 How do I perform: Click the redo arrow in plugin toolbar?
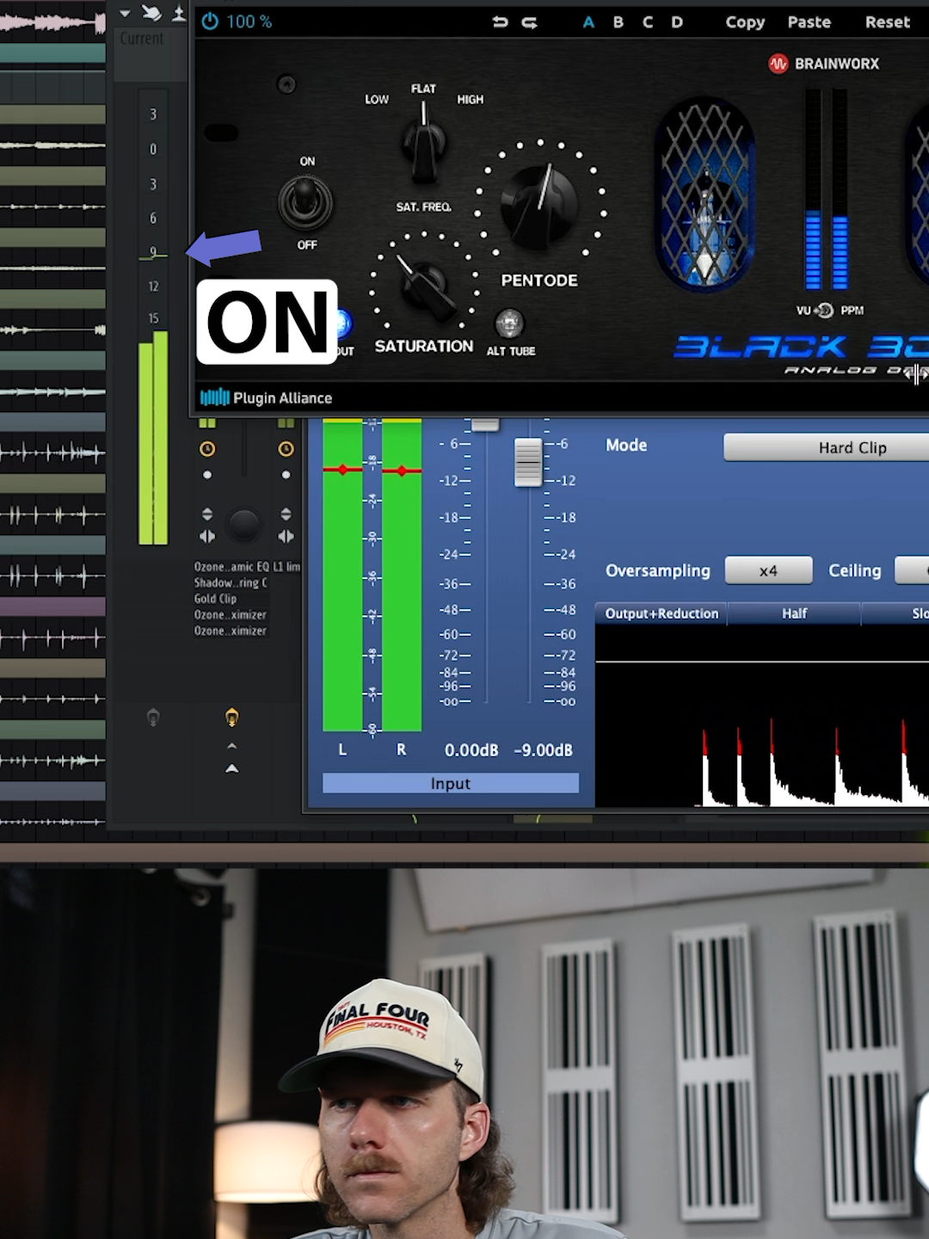pyautogui.click(x=529, y=22)
